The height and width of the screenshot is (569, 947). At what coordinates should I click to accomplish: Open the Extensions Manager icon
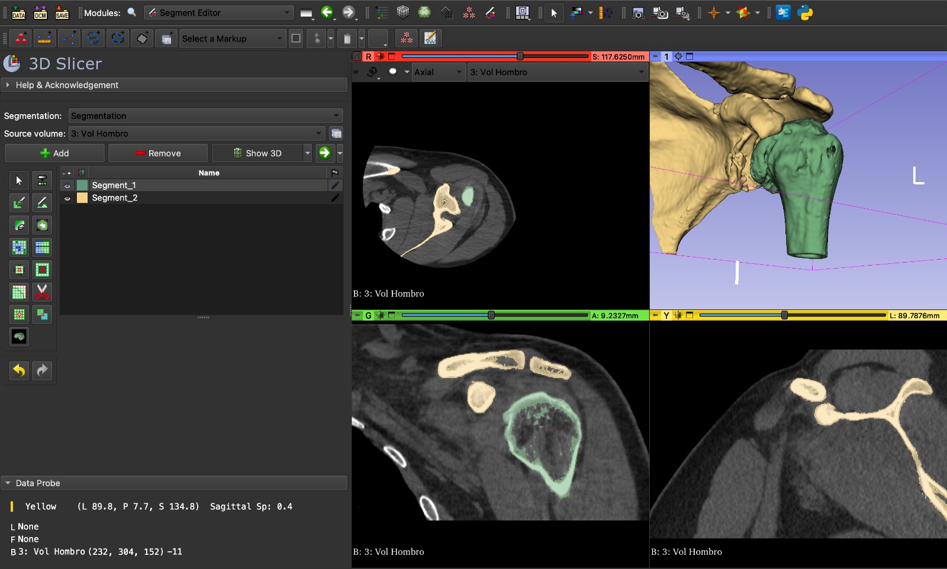pyautogui.click(x=783, y=12)
